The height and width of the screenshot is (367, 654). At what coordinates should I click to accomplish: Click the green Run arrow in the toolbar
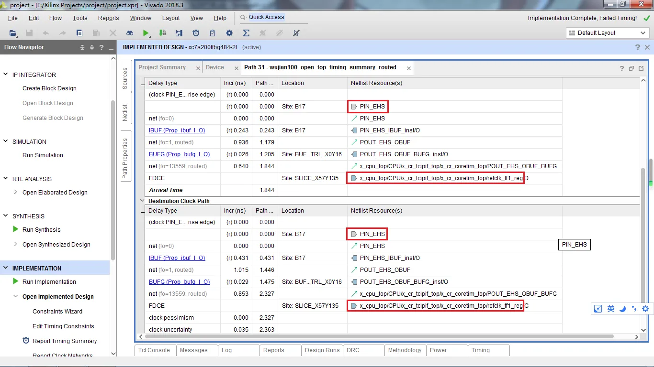[146, 33]
